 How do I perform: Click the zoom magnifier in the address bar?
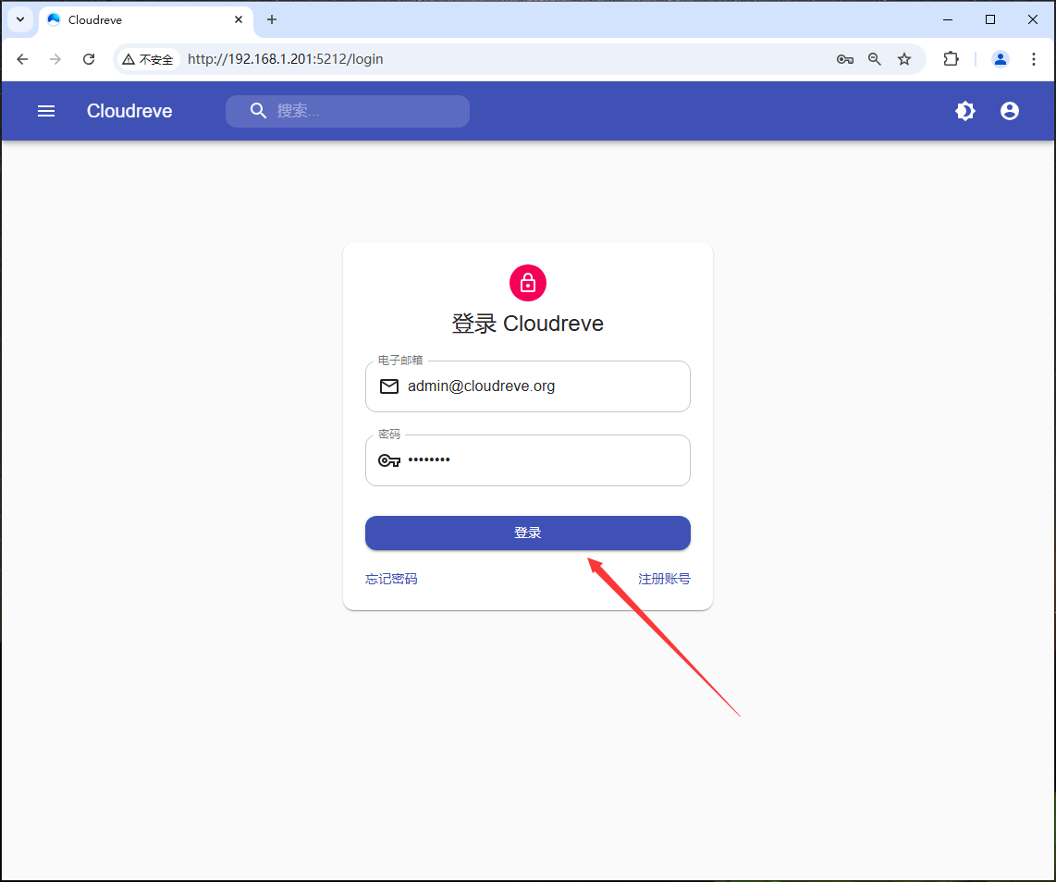pyautogui.click(x=874, y=58)
